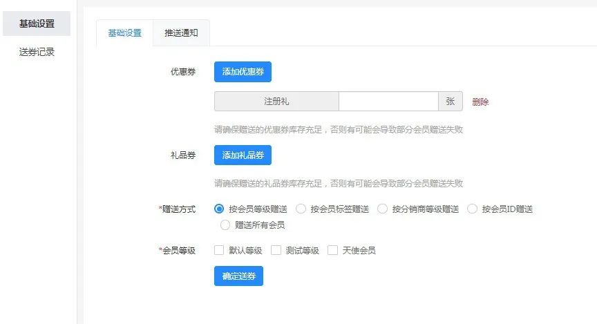Click the 注册礼 coupon name box
Image resolution: width=597 pixels, height=324 pixels.
(x=276, y=102)
